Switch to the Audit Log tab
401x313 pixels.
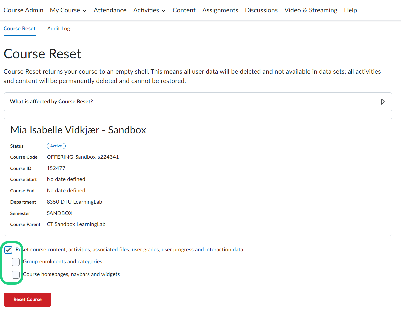pos(58,29)
